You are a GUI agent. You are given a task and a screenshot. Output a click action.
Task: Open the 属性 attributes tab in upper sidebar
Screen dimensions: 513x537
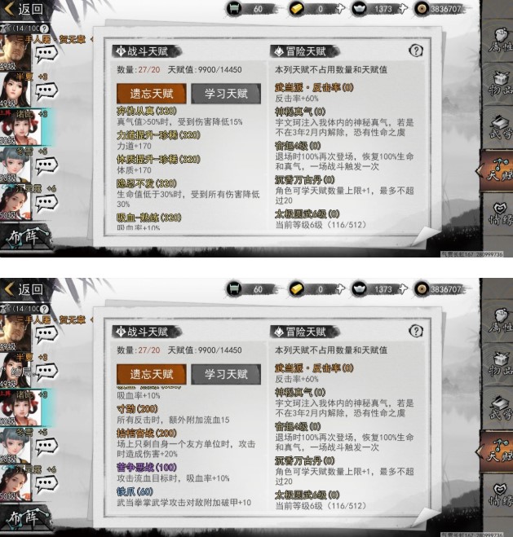coord(499,43)
